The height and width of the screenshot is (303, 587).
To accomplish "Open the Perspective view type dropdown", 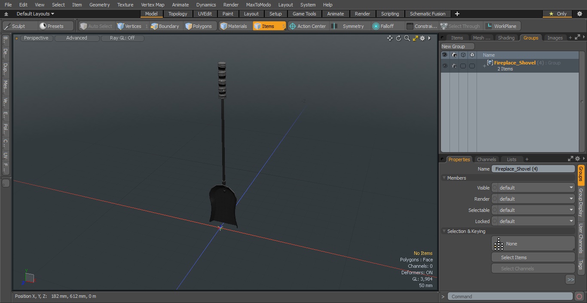I will point(36,38).
